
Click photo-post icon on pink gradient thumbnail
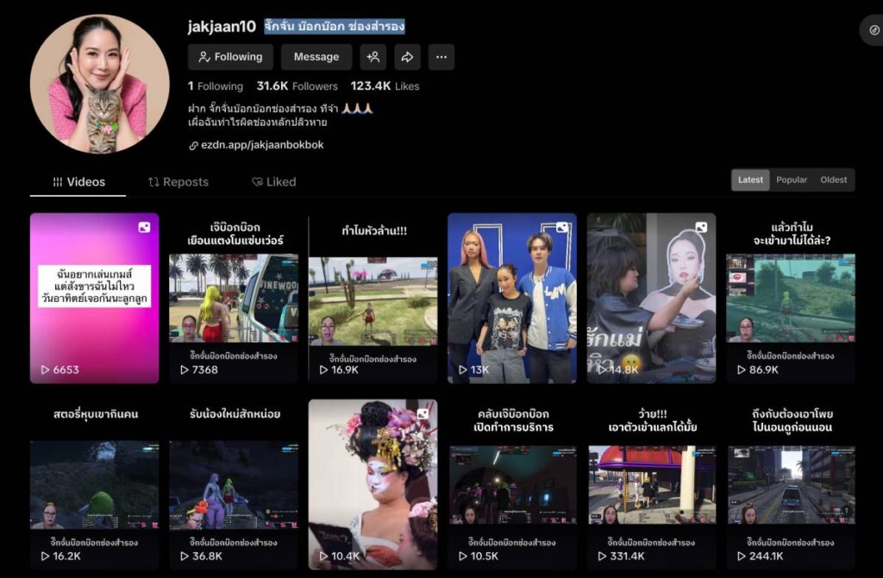point(144,228)
